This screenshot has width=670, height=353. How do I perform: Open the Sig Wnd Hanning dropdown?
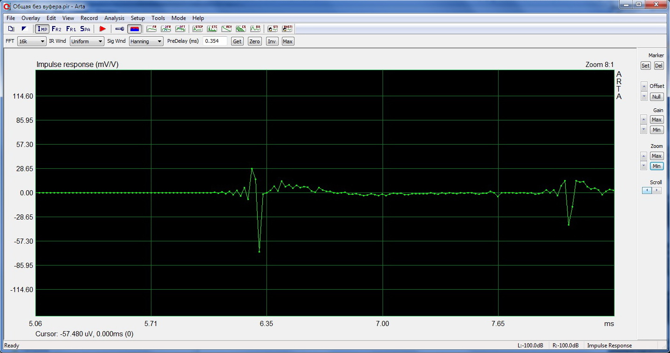146,41
